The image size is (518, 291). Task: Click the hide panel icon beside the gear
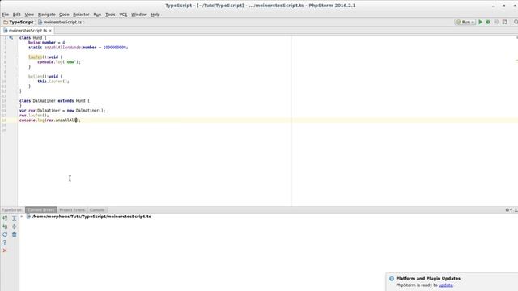516,210
